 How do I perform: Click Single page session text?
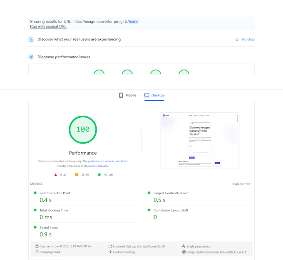pyautogui.click(x=199, y=246)
